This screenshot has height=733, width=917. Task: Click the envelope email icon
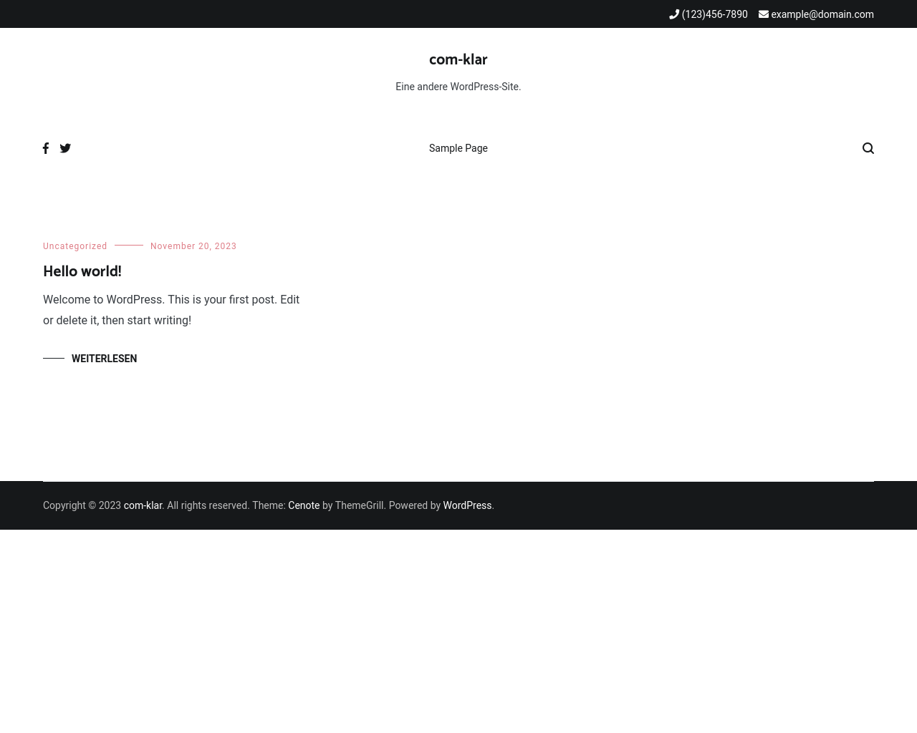pos(764,14)
